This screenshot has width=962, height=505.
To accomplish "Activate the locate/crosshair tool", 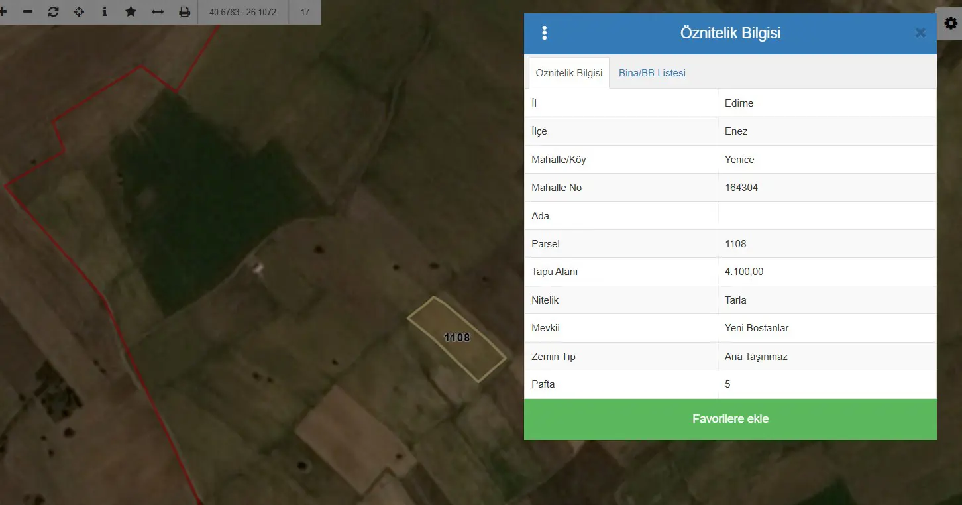I will tap(79, 12).
